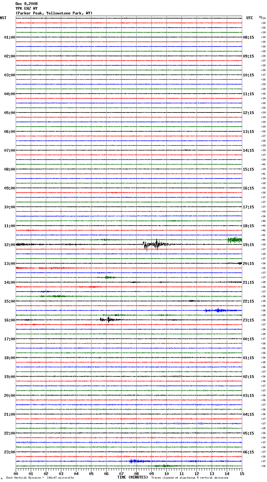This screenshot has height=482, width=267.
Task: Select the Each Vertical Division 166.67 microvolts note
Action: tap(40, 478)
